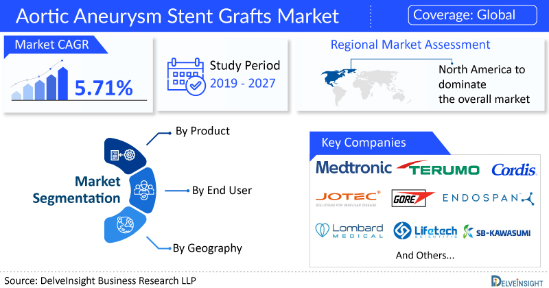Click the DelveInsight logo at bottom
This screenshot has width=549, height=288.
tap(517, 281)
